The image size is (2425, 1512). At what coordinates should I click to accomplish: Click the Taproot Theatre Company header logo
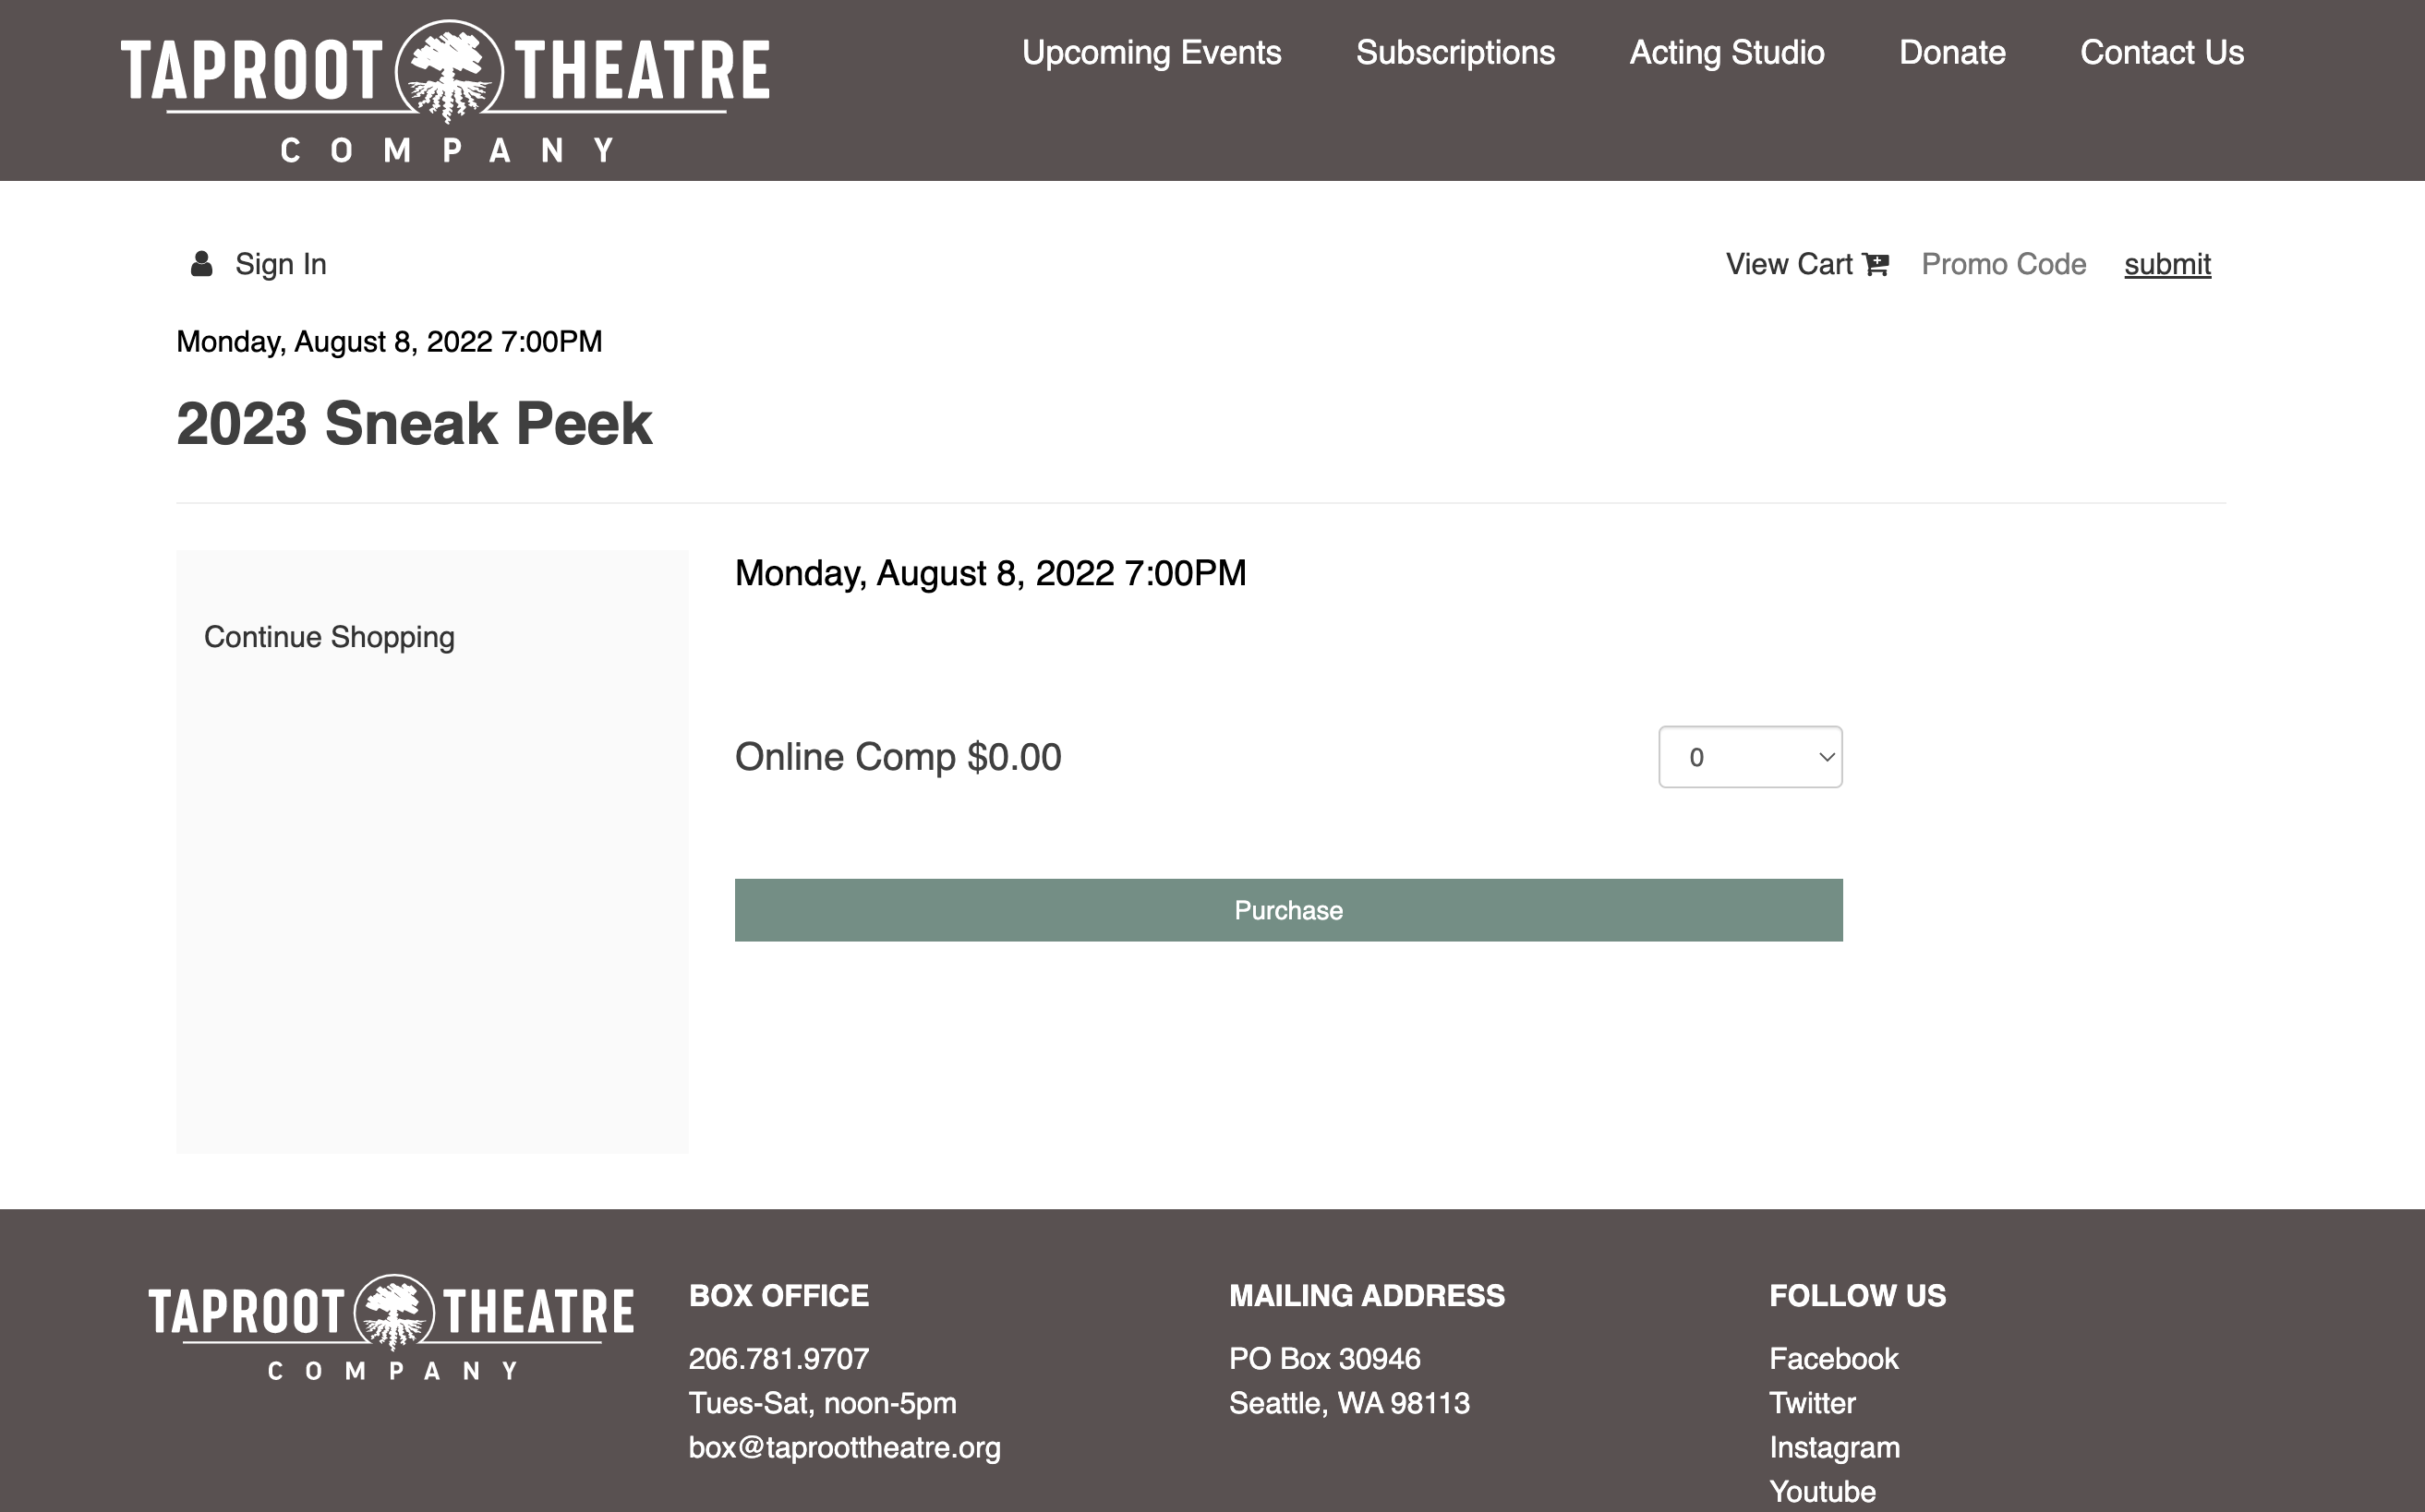(445, 91)
